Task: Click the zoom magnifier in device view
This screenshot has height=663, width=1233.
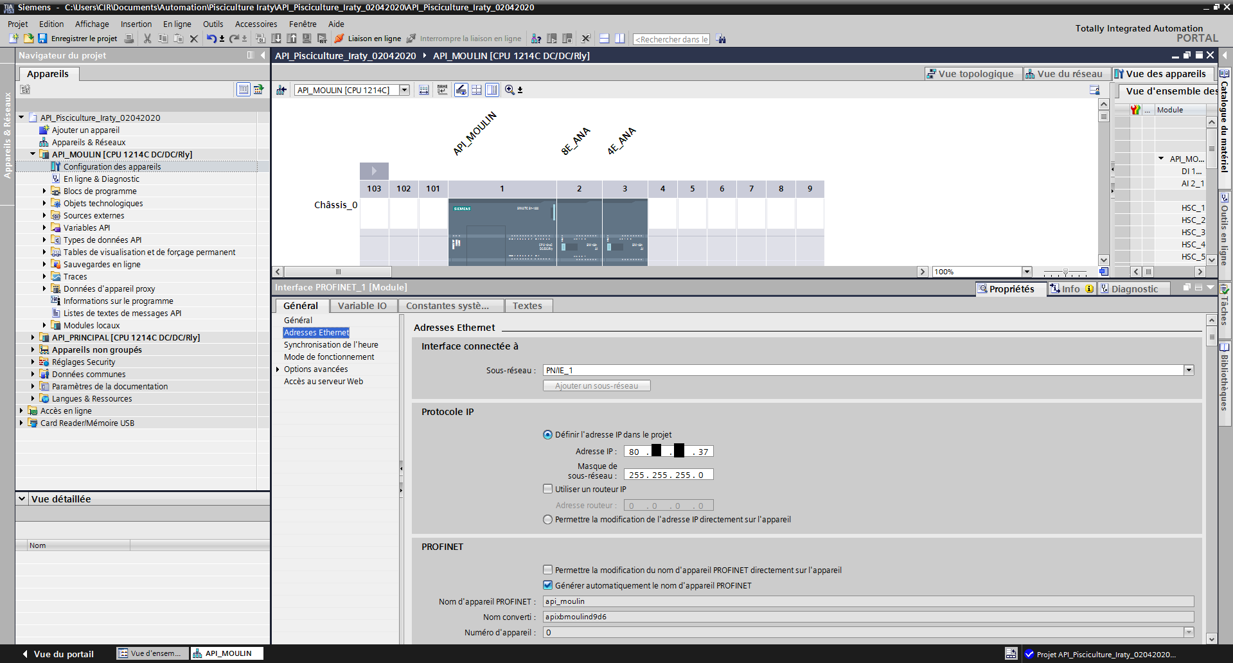Action: (x=510, y=90)
